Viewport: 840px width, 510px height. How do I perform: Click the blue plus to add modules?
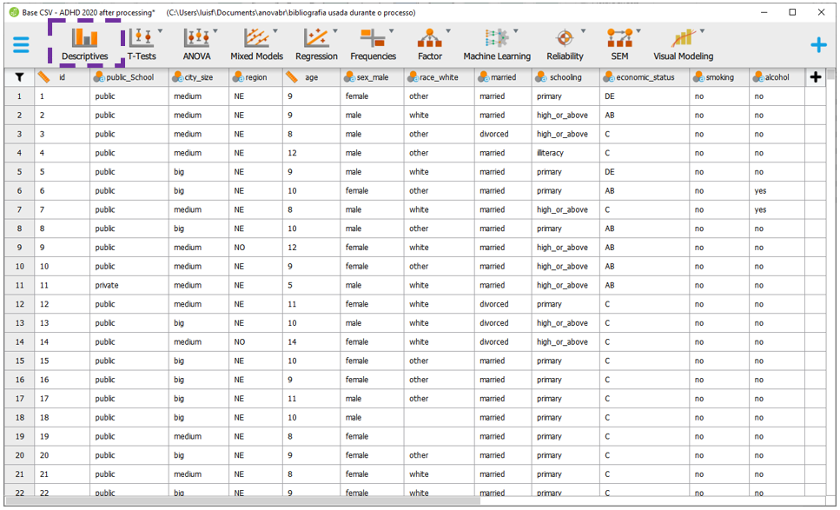pyautogui.click(x=818, y=44)
